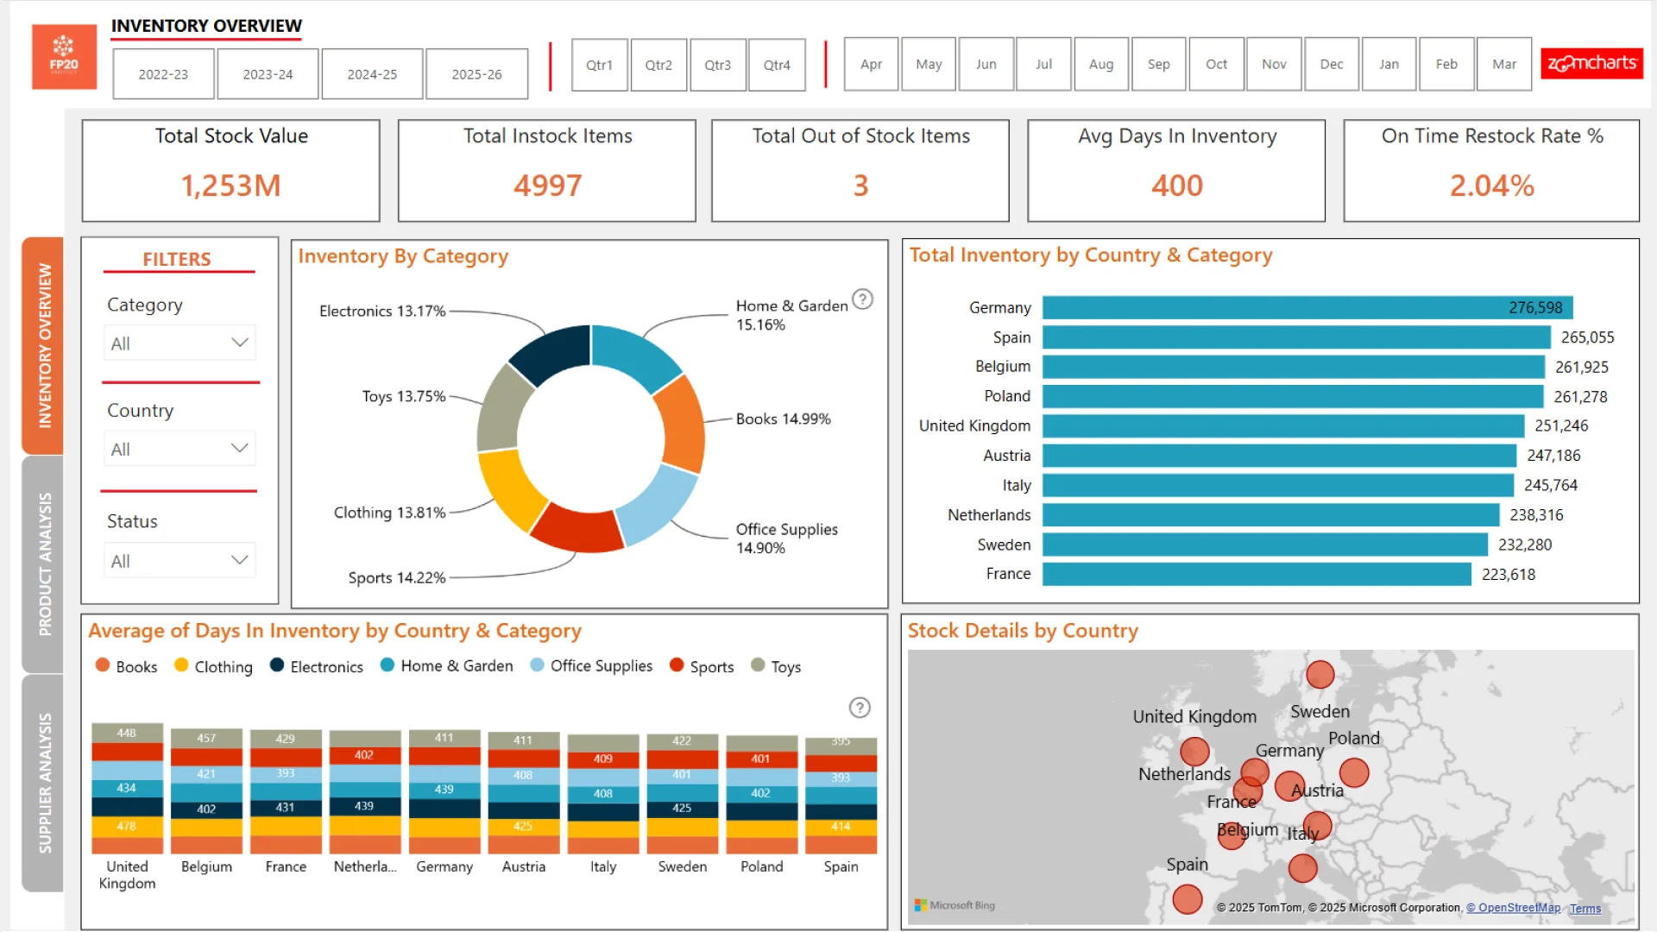Click the ZoomCharts logo

pyautogui.click(x=1591, y=63)
